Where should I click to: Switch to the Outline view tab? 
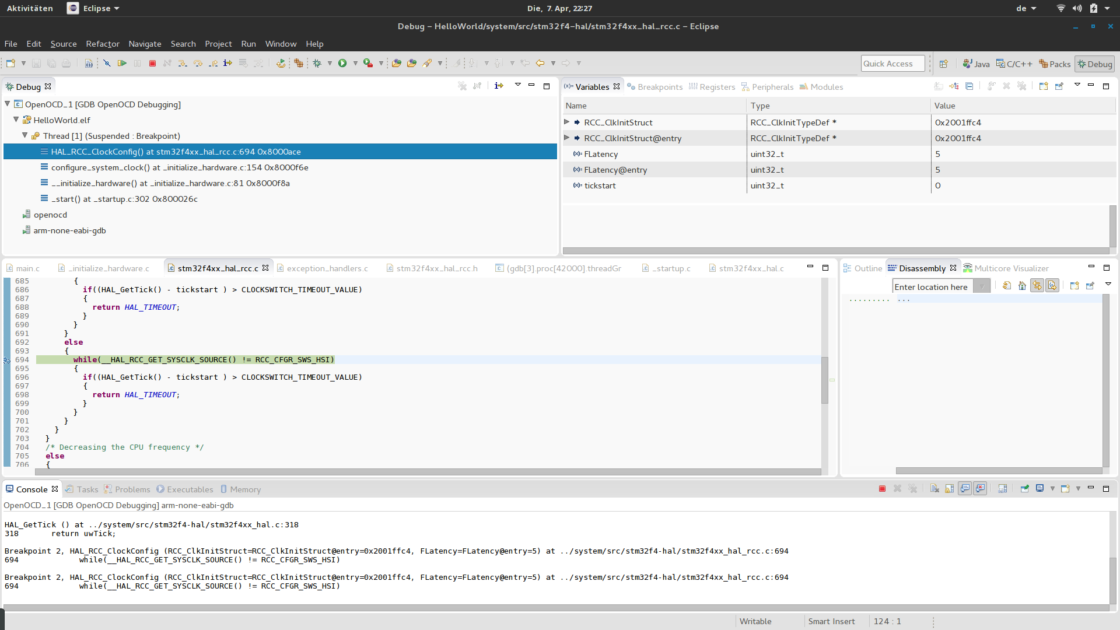862,268
